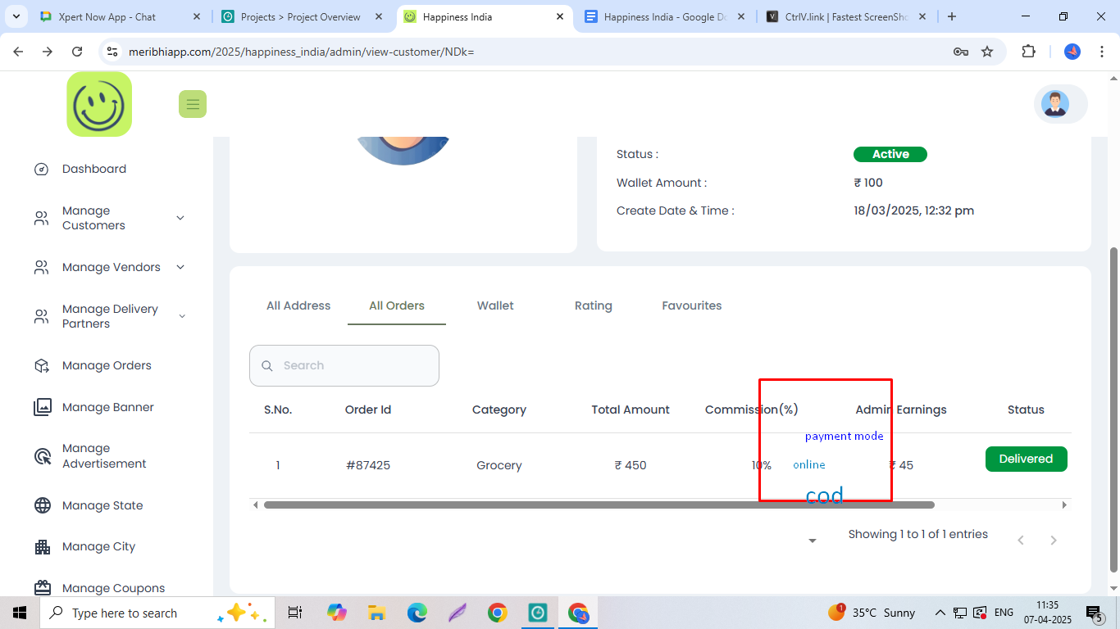
Task: Expand the Manage Delivery Partners submenu
Action: [x=181, y=316]
